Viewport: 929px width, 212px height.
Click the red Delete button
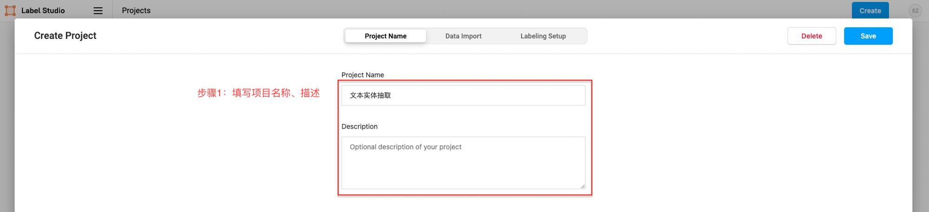click(811, 36)
